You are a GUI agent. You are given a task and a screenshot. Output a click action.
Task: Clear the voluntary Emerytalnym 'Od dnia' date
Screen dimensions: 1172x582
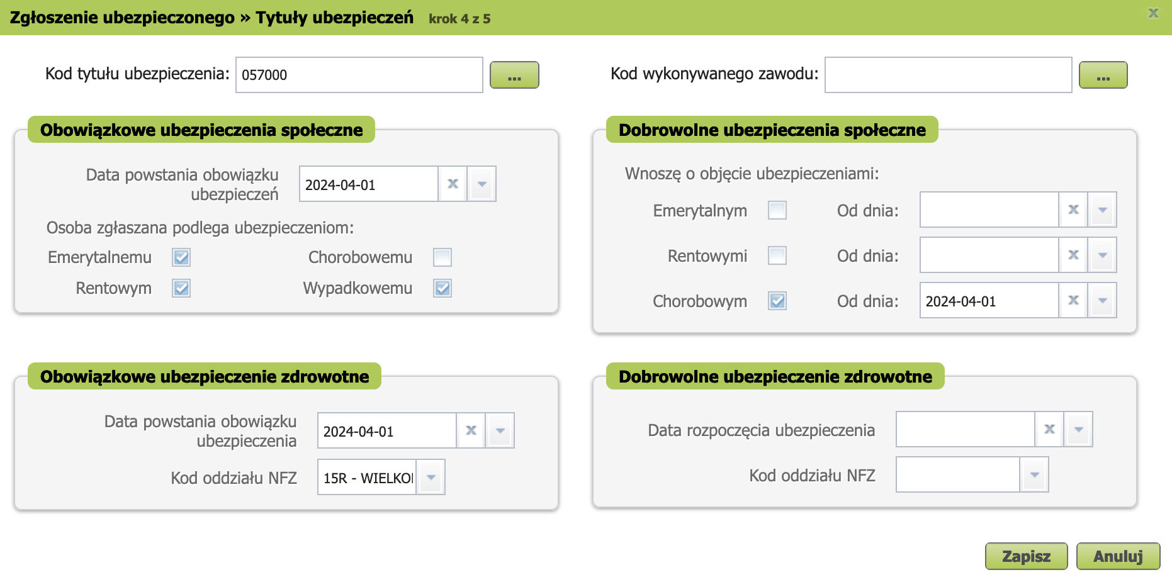1073,210
